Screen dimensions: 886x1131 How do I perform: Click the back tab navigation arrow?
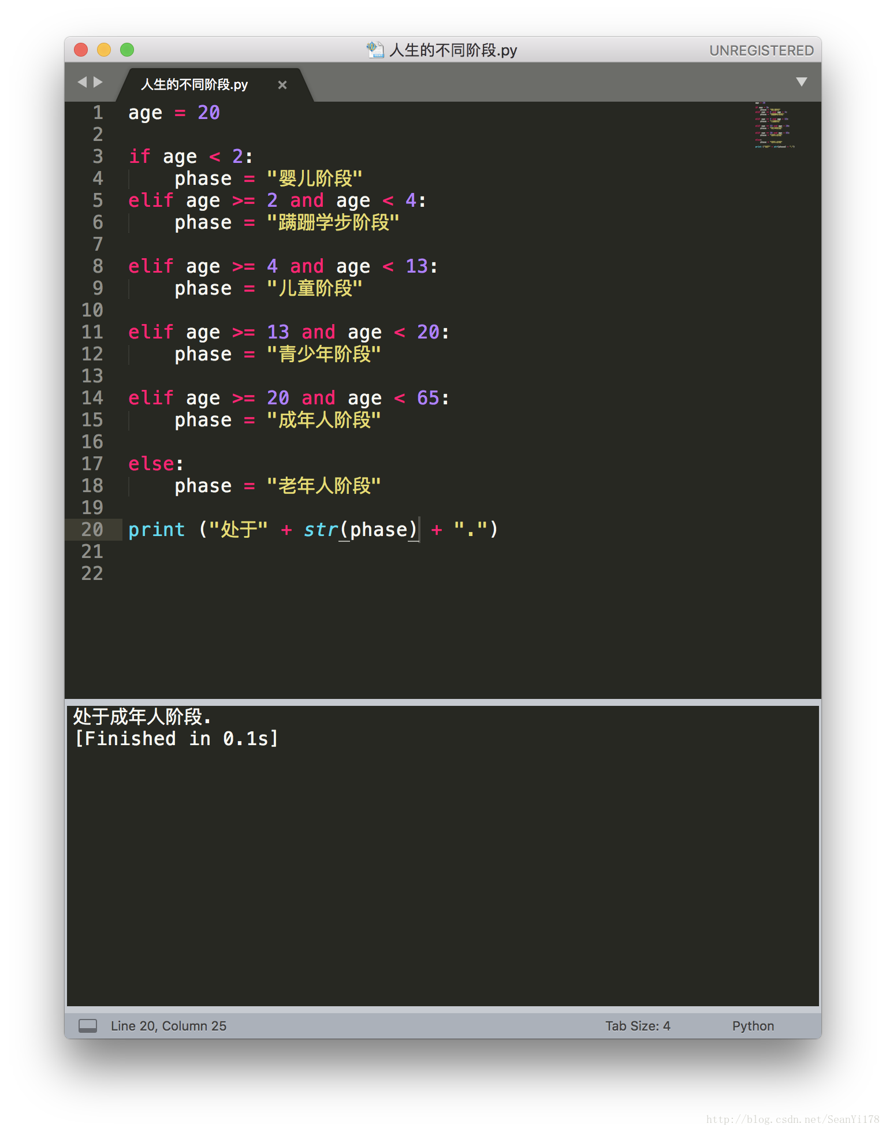pyautogui.click(x=82, y=82)
